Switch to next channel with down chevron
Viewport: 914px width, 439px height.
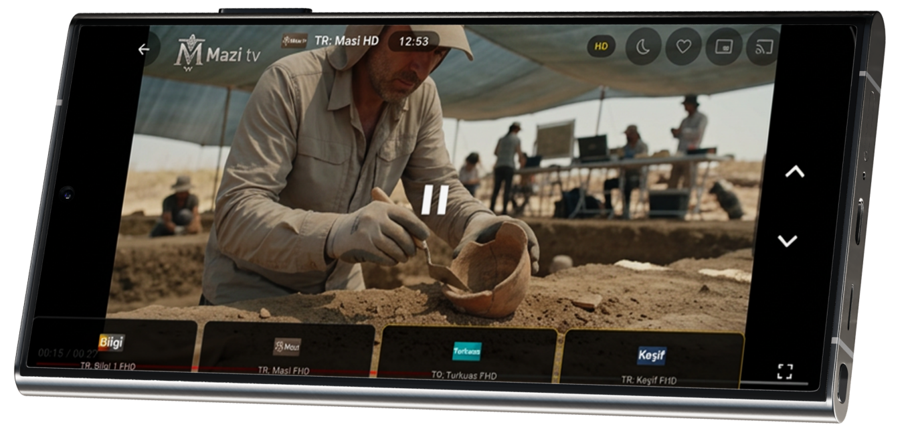788,240
